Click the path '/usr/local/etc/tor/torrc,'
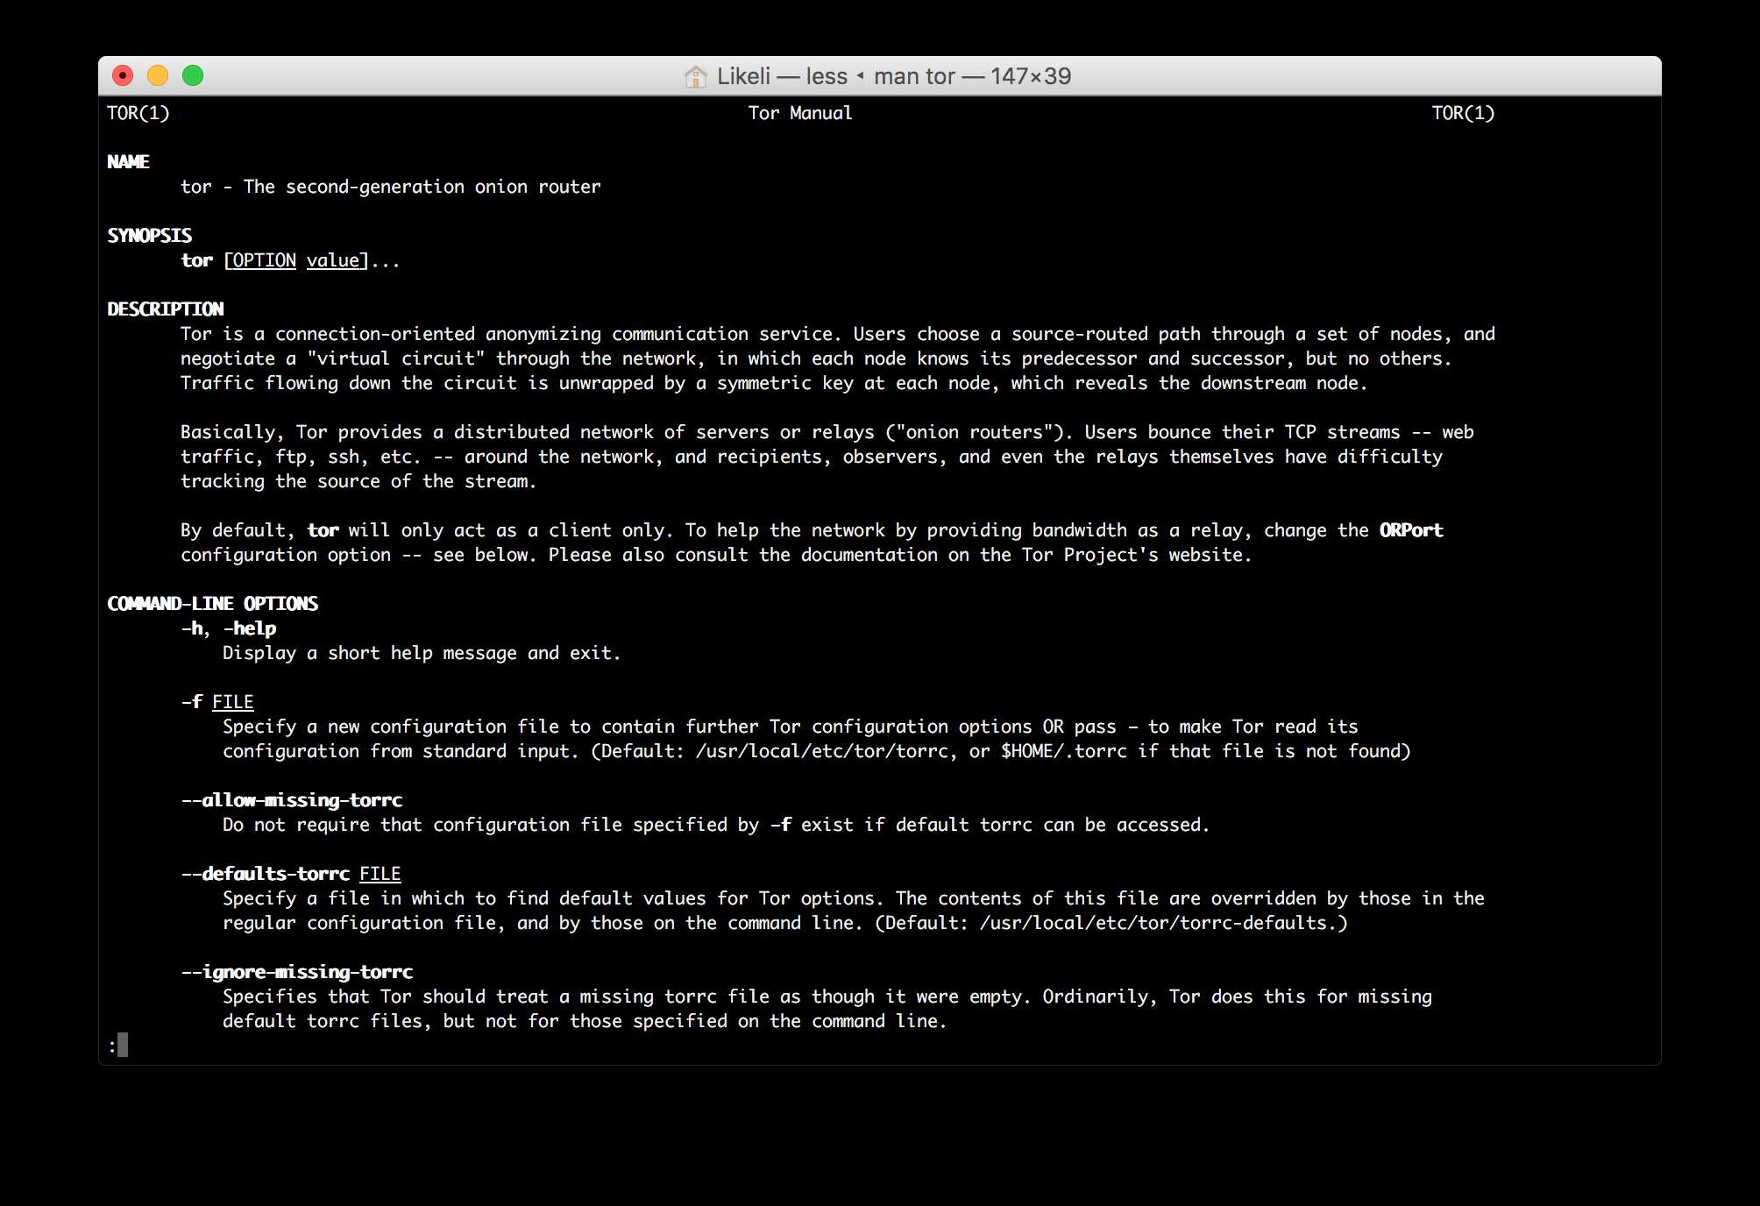Viewport: 1760px width, 1206px height. 827,751
